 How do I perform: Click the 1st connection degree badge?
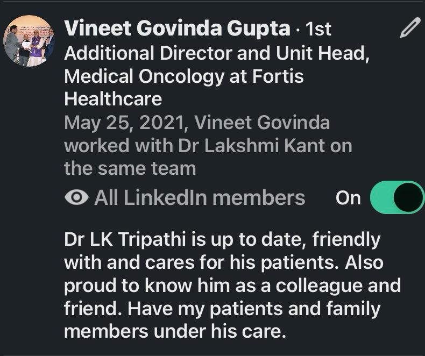318,29
